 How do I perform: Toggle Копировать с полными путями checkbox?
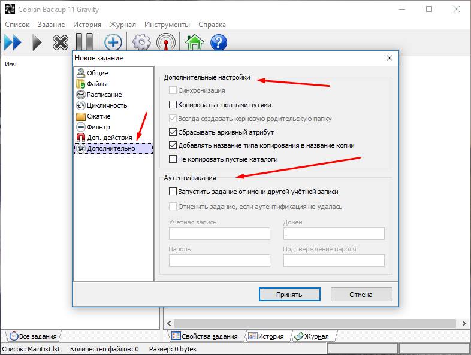coord(173,104)
